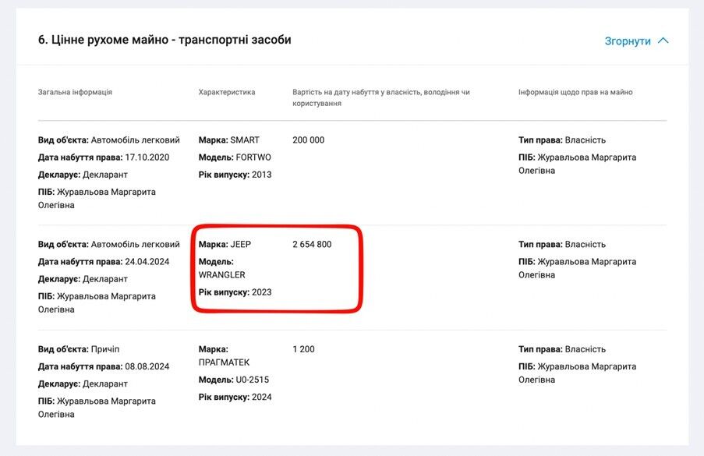Image resolution: width=704 pixels, height=456 pixels.
Task: Click Тип права: Власність in SMART row
Action: point(561,140)
